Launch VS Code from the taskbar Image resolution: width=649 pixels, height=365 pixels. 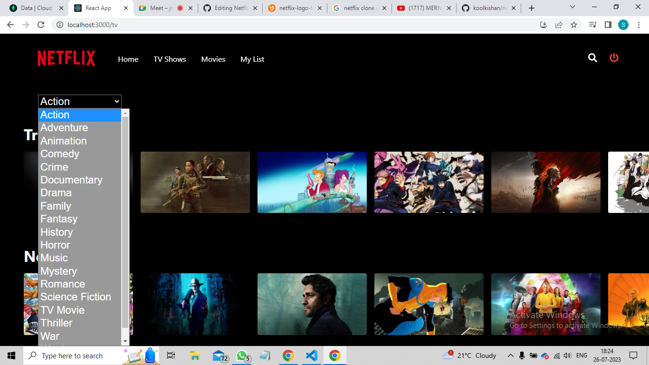pyautogui.click(x=312, y=355)
